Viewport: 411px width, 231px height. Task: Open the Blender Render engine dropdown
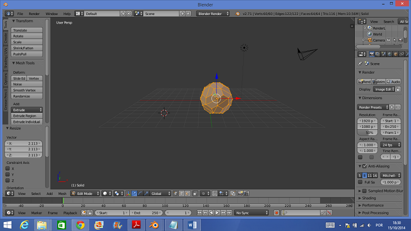coord(213,14)
